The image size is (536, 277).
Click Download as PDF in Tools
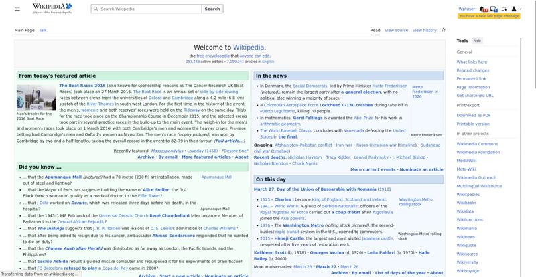pyautogui.click(x=474, y=115)
